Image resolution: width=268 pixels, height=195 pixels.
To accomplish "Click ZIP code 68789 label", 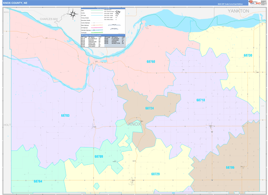I will click(x=99, y=157).
